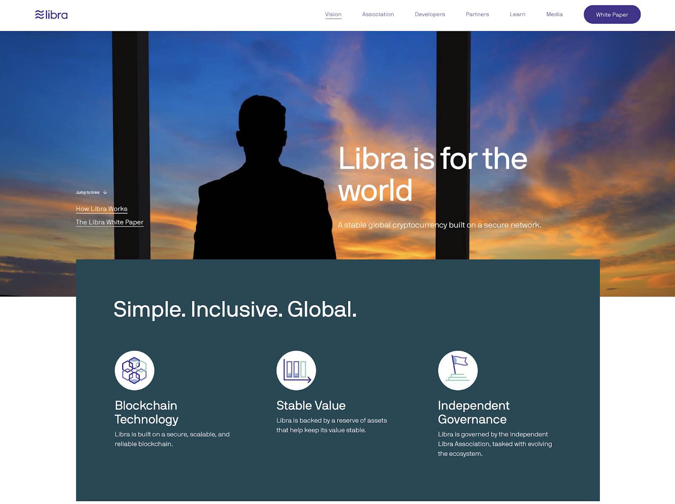The height and width of the screenshot is (504, 675).
Task: Click the Jump to links down arrow
Action: 105,192
